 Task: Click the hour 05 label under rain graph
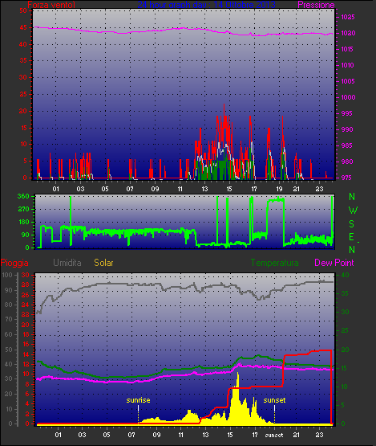tap(107, 435)
